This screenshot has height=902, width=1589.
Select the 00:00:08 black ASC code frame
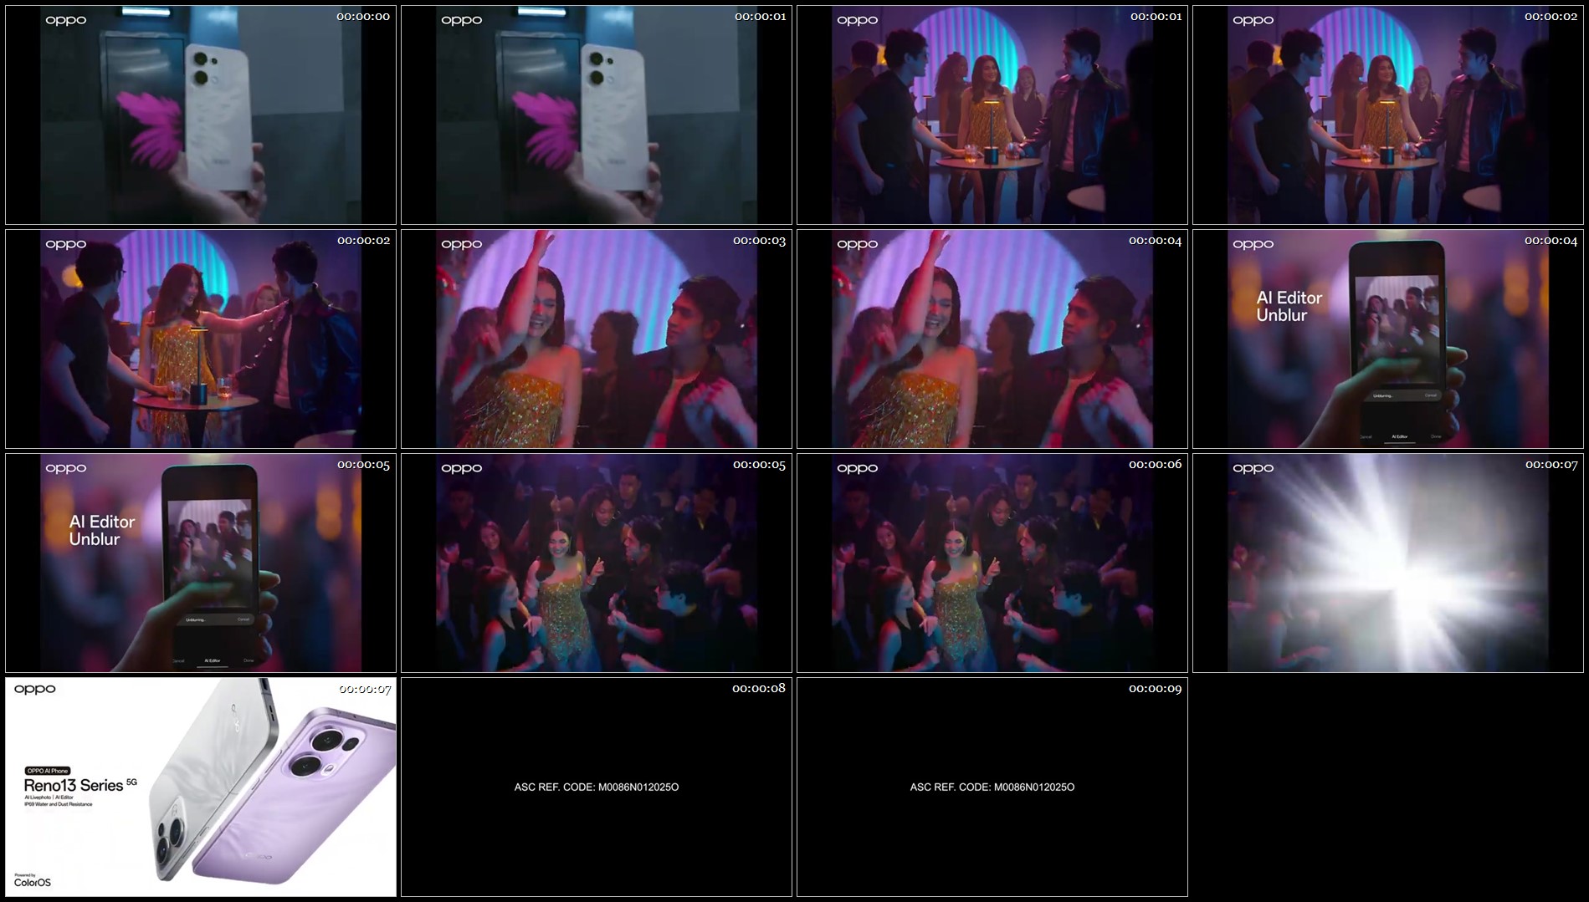597,787
